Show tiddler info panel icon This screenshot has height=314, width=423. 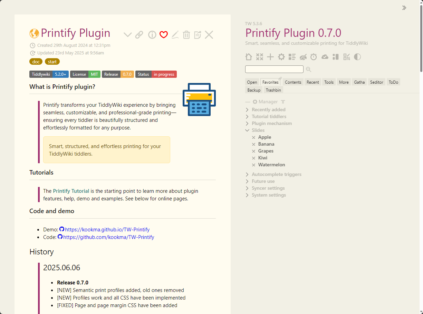click(x=152, y=34)
